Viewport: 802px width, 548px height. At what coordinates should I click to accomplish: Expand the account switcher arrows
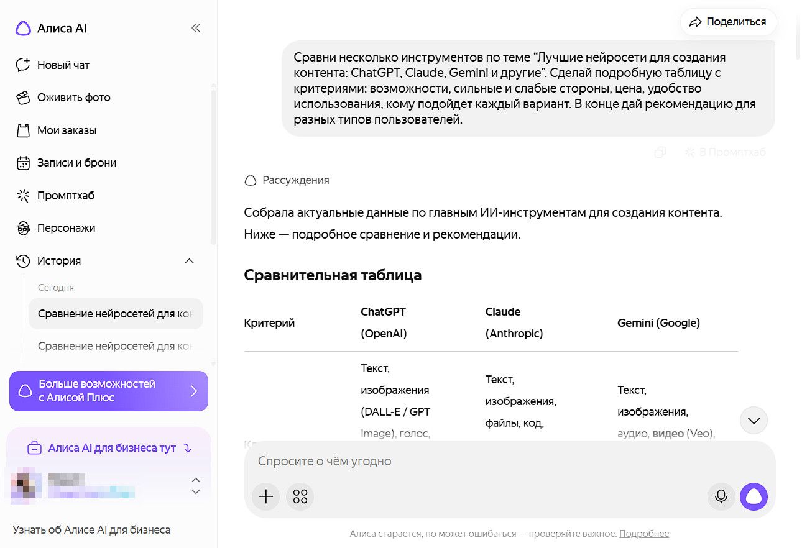[196, 486]
